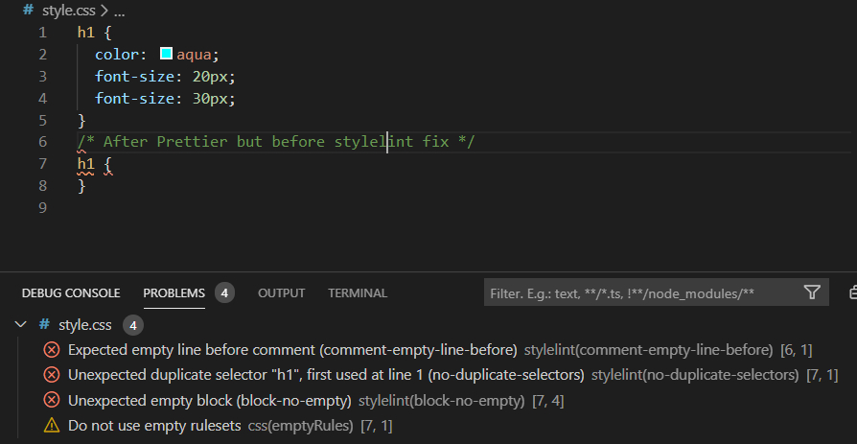Select the 'Do not use empty rulesets' warning
The image size is (857, 444).
point(154,425)
